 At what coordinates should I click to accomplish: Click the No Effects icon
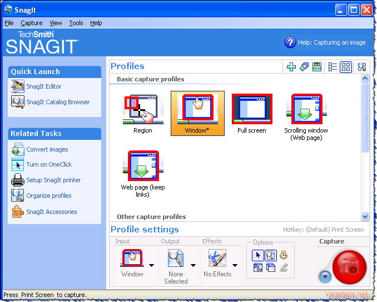click(217, 258)
